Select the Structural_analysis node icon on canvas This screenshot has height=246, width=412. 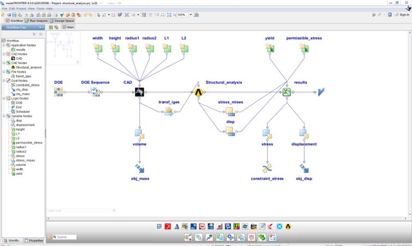(199, 93)
